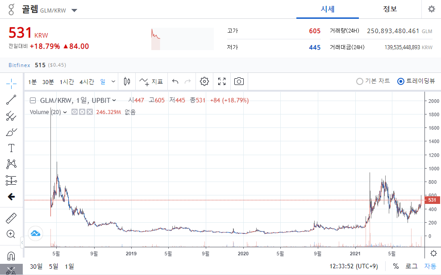Select the crosshair cursor tool

tap(11, 84)
